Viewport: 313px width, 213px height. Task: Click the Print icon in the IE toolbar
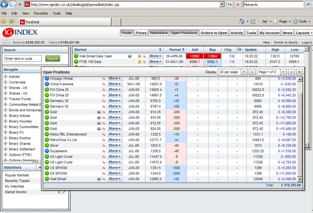tap(265, 21)
